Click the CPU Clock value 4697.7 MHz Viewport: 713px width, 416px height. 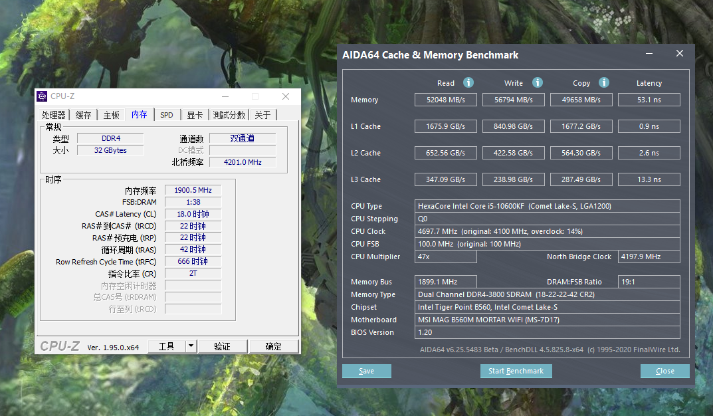pos(547,231)
